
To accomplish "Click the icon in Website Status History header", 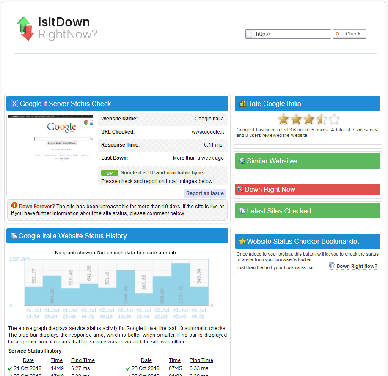I will click(14, 236).
